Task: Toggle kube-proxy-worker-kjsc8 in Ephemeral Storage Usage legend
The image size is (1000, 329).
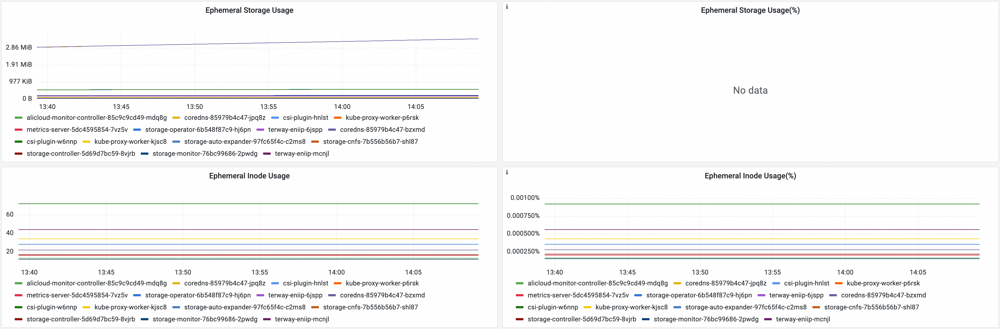Action: point(130,142)
